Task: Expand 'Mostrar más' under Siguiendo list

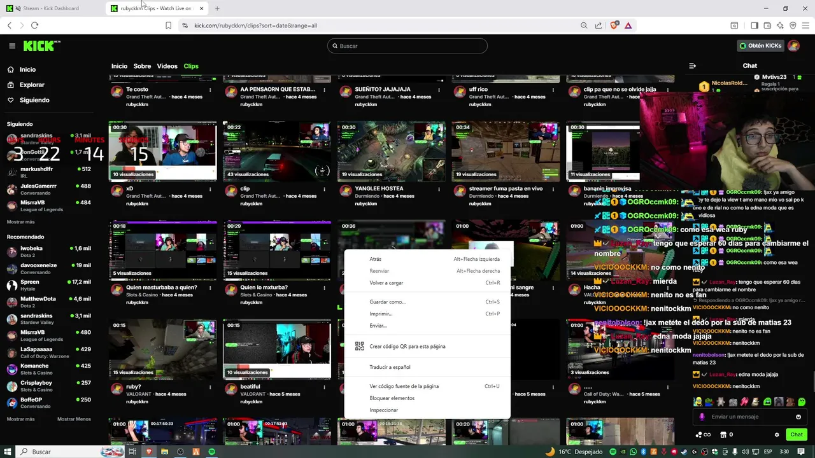Action: tap(21, 222)
